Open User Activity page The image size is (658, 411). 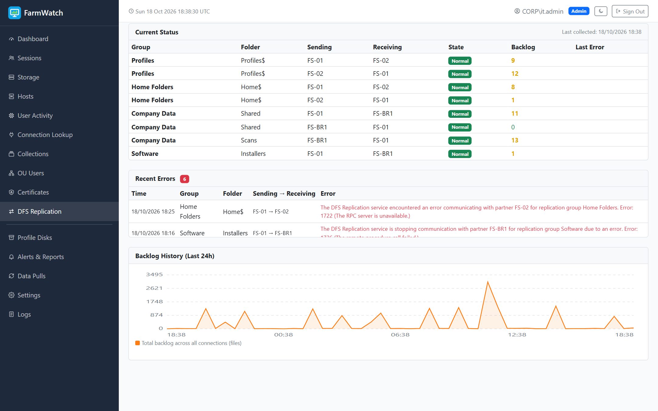[x=59, y=116]
